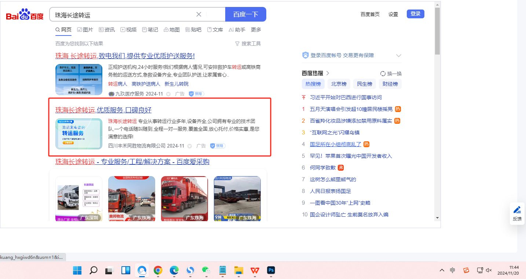The width and height of the screenshot is (526, 279).
Task: Click the 保障 badge on 四川丰禾同胜物流 result
Action: [x=218, y=146]
